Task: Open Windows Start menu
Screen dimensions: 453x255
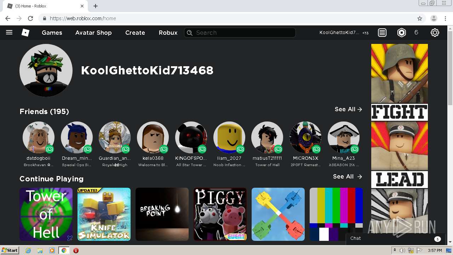Action: pos(10,250)
